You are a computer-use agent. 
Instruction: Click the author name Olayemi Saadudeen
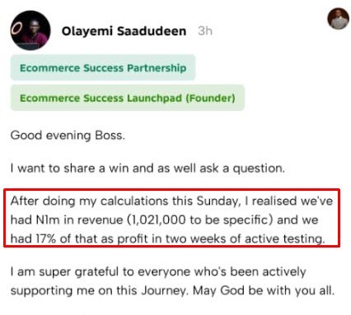click(x=124, y=31)
